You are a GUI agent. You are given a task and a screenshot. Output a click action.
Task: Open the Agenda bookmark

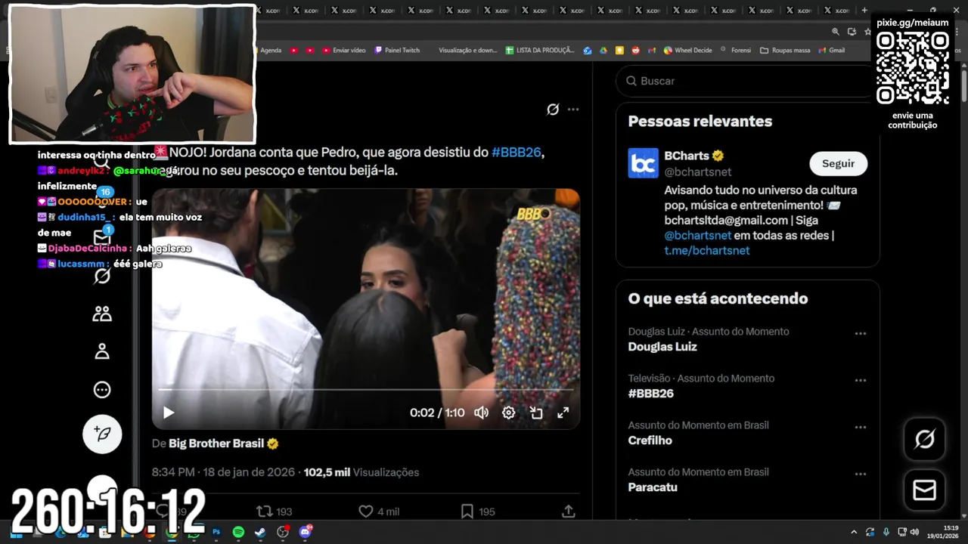271,51
